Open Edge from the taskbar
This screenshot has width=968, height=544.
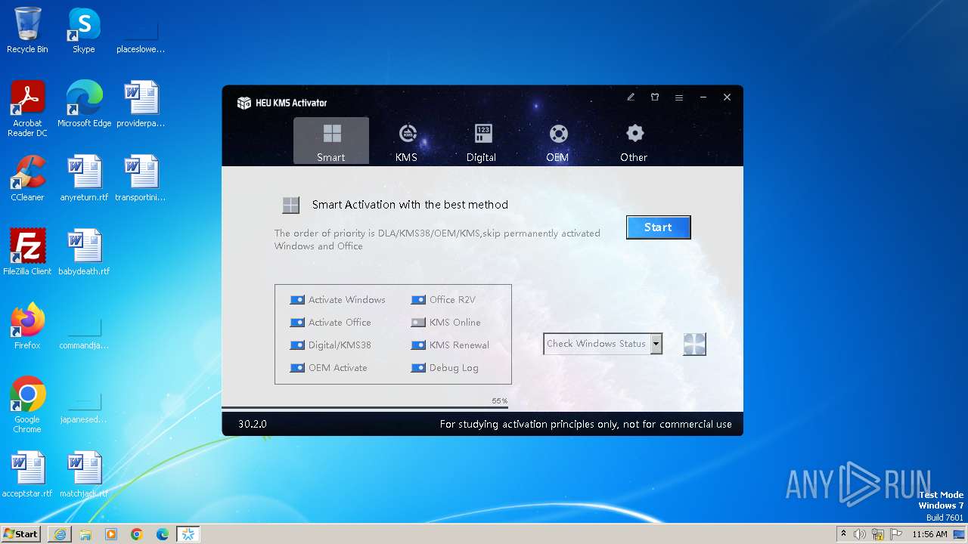click(x=163, y=534)
